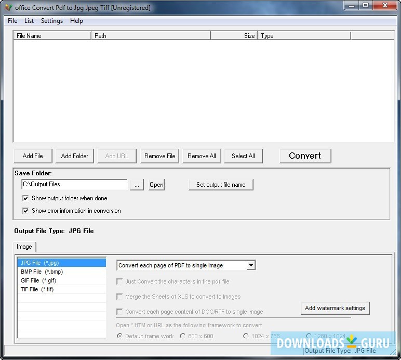Image resolution: width=401 pixels, height=360 pixels.
Task: Click the Add URL button
Action: pyautogui.click(x=117, y=156)
